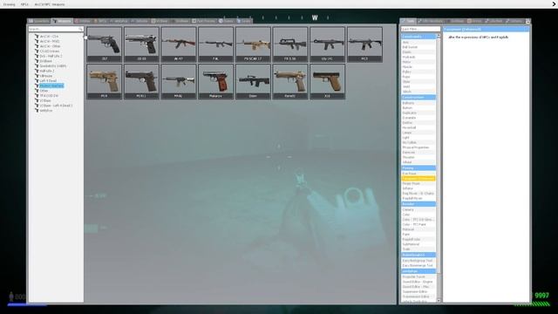Select the ArcCW - MW2 weapon category
This screenshot has width=558, height=314.
(x=50, y=41)
